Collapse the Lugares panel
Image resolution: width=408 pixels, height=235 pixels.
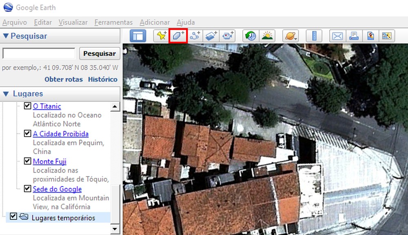[x=5, y=93]
